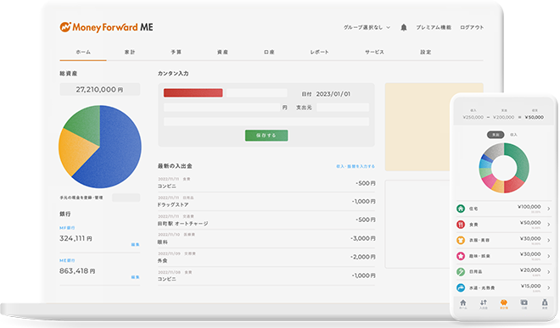Switch phone chart toggle to 支出
The height and width of the screenshot is (328, 560).
pyautogui.click(x=496, y=135)
